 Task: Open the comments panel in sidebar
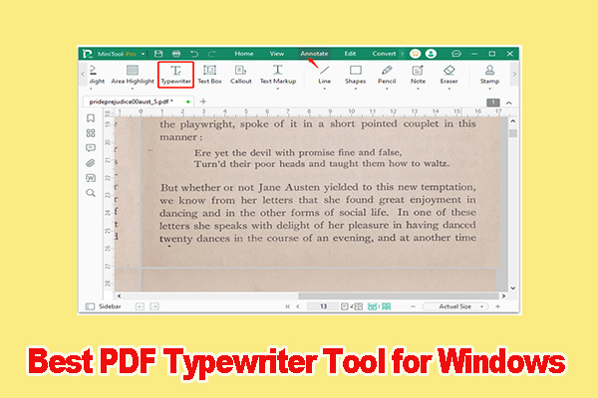coord(91,148)
